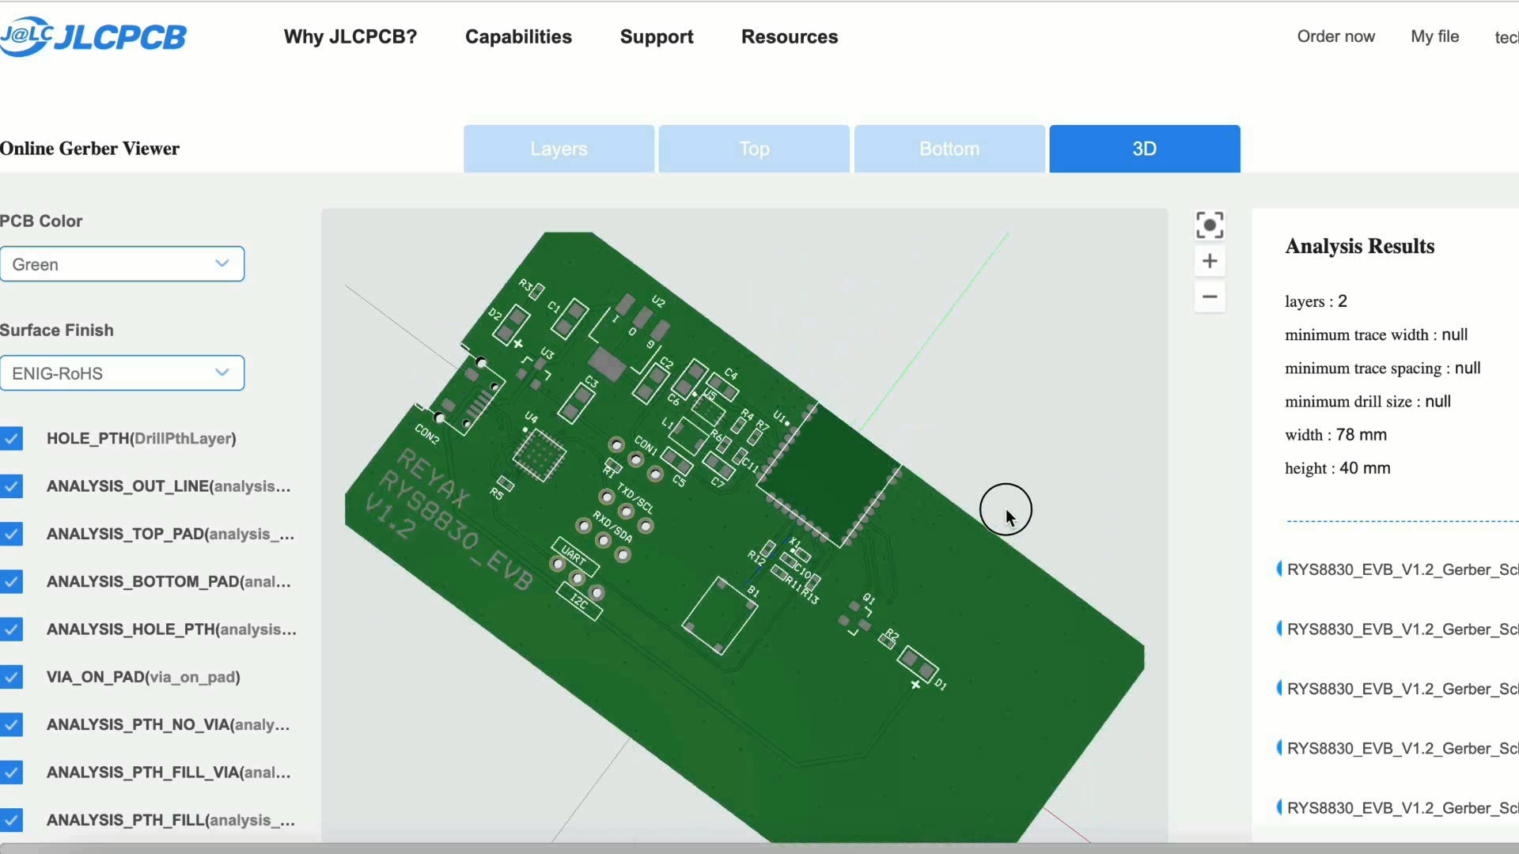Viewport: 1519px width, 854px height.
Task: Click the HOLE_PTH(DrillPthLayer) label
Action: [142, 439]
